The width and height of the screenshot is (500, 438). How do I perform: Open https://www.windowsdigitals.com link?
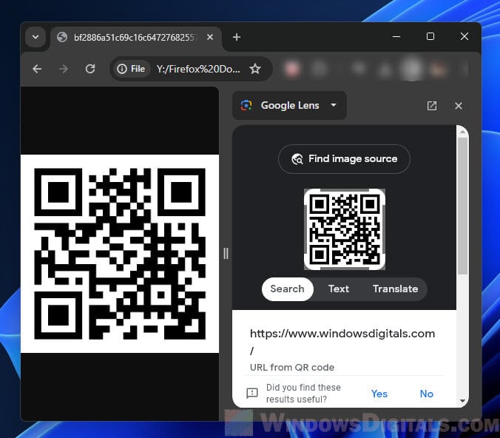(342, 342)
